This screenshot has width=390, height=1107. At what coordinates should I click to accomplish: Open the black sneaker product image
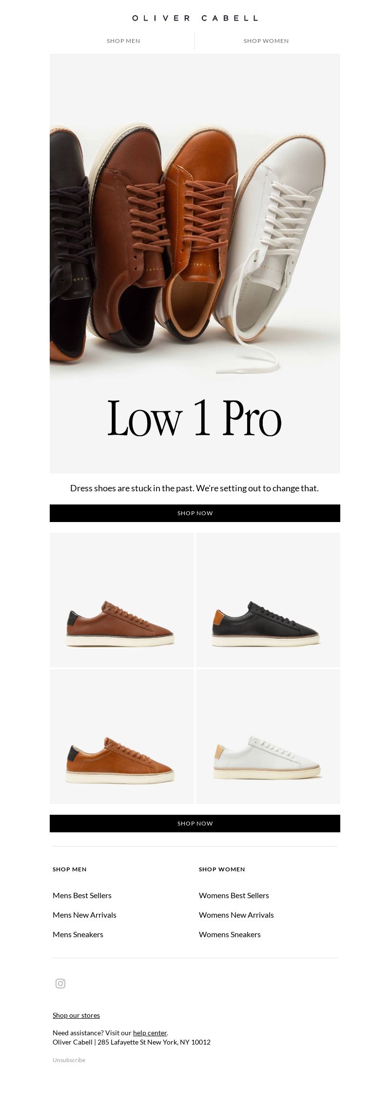pos(268,600)
